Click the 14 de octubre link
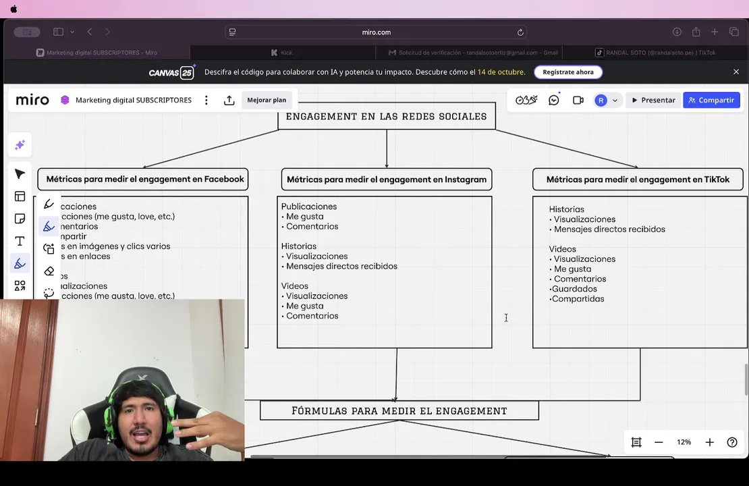Screen dimensions: 749x486 (501, 72)
